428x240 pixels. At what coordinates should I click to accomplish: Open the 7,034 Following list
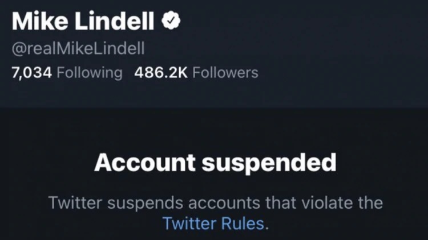pyautogui.click(x=67, y=73)
